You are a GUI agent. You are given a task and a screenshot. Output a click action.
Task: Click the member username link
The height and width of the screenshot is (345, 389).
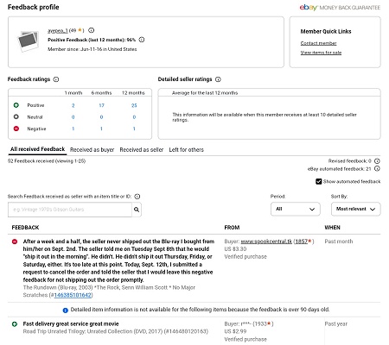(x=58, y=30)
